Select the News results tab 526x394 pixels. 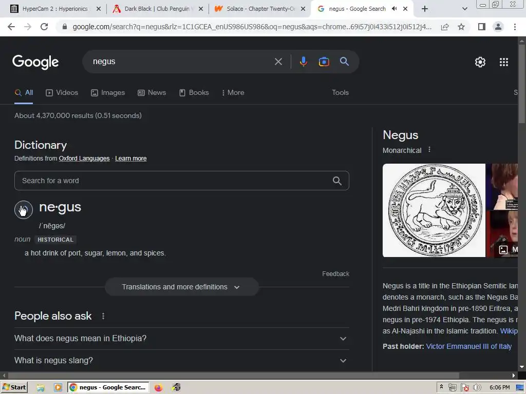tap(152, 93)
